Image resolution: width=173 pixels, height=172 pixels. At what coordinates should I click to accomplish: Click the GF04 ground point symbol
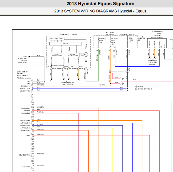point(29,57)
